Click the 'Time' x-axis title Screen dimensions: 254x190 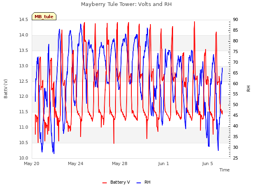(x=224, y=170)
